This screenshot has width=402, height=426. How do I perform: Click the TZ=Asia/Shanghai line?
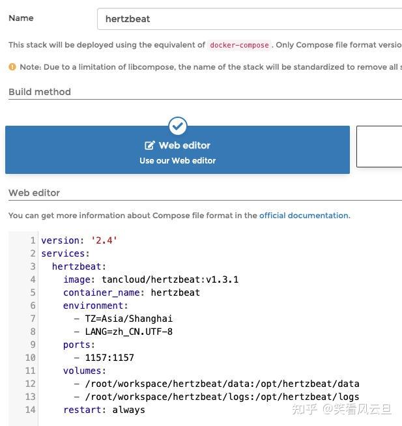[123, 319]
